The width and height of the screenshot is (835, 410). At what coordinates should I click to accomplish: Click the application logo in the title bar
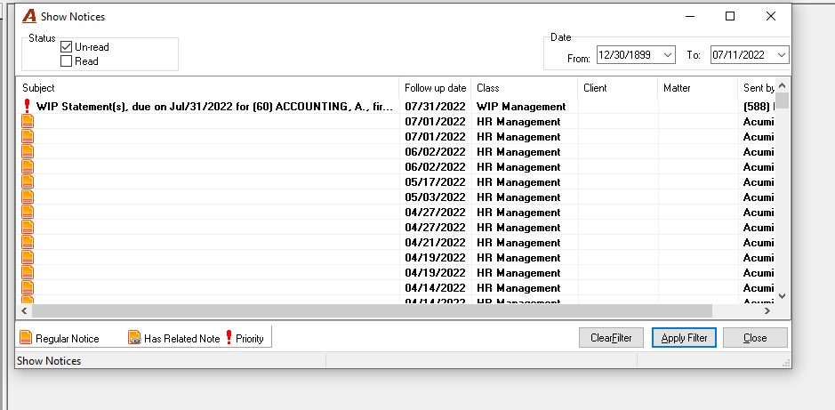pos(29,17)
